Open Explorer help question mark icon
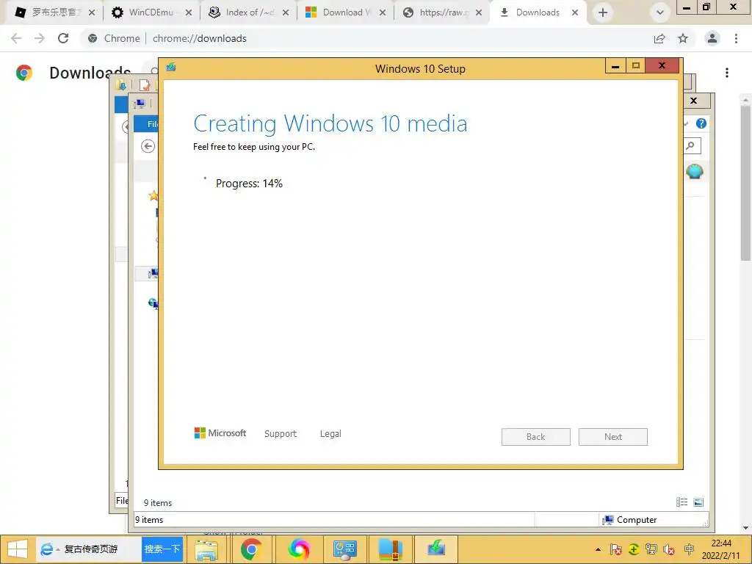This screenshot has width=752, height=564. click(701, 123)
